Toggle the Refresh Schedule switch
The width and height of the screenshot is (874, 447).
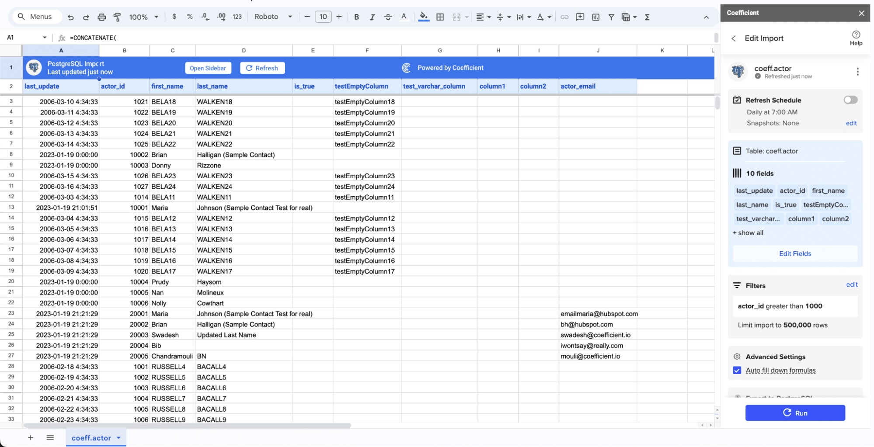point(850,100)
